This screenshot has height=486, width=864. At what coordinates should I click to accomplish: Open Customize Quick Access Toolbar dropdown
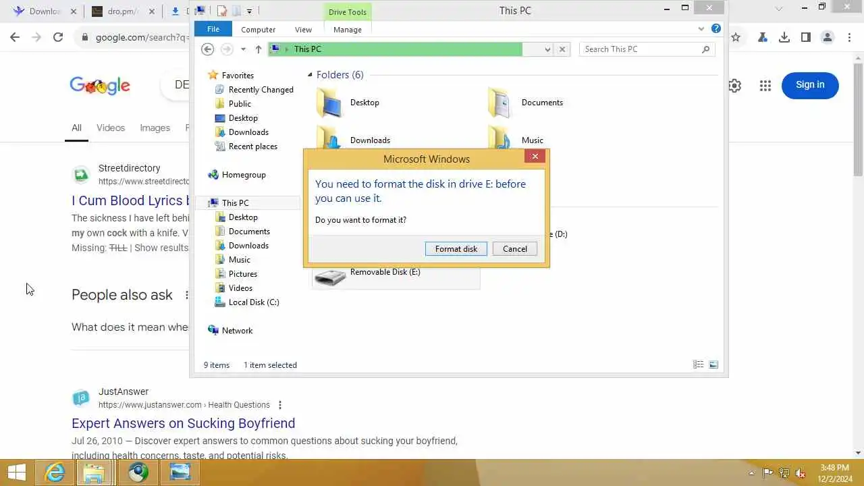[x=249, y=11]
